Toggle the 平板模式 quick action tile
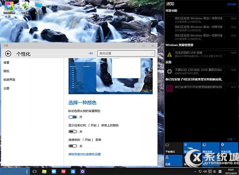 point(174,148)
